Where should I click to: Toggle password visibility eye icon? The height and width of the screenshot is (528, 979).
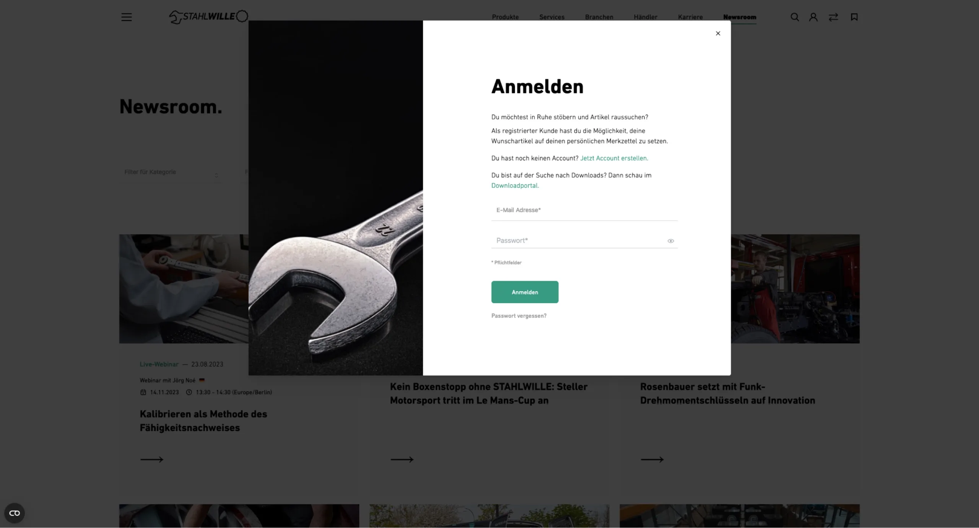click(670, 241)
